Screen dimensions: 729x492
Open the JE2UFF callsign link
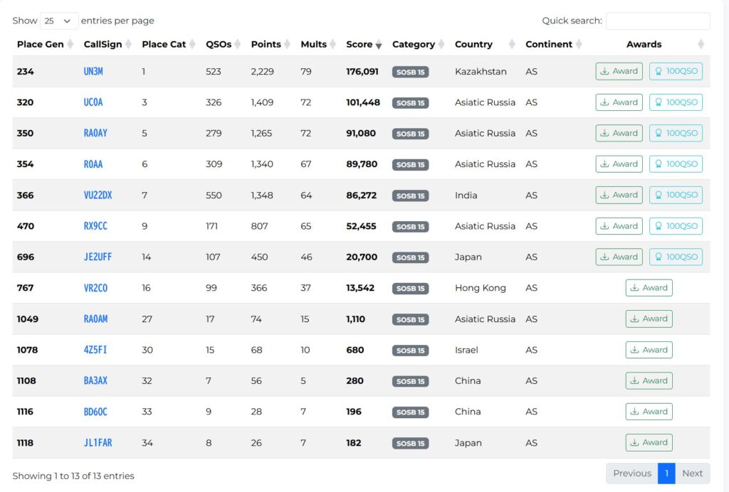(98, 257)
